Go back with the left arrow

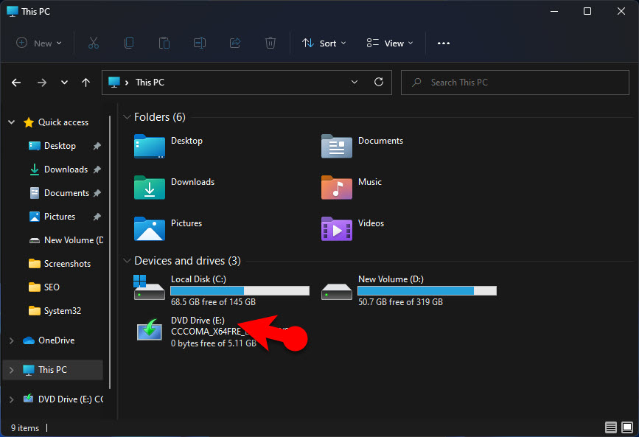pyautogui.click(x=16, y=83)
